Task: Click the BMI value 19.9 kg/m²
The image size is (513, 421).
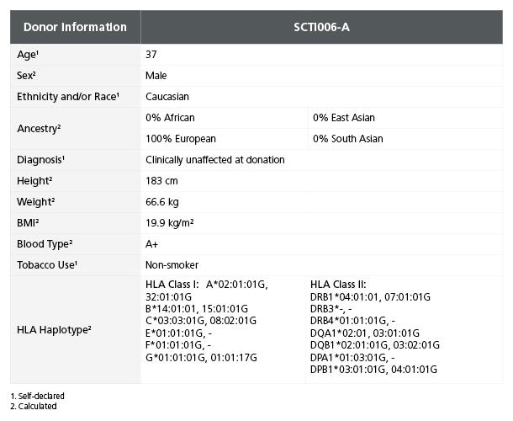Action: click(x=171, y=223)
